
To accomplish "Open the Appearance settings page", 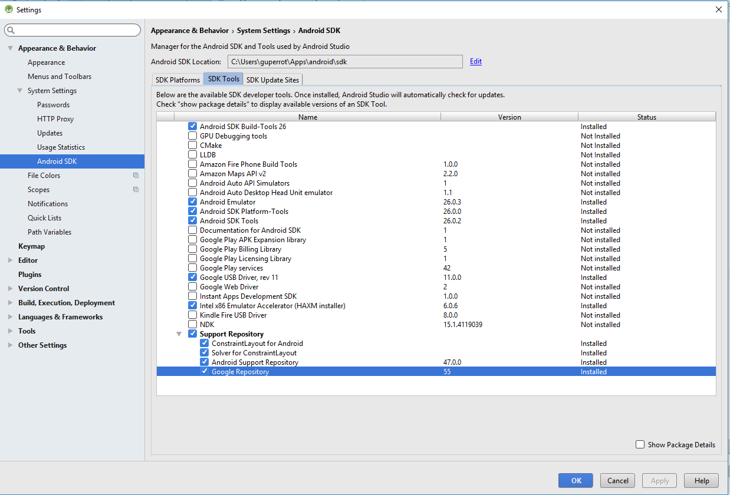I will point(46,62).
